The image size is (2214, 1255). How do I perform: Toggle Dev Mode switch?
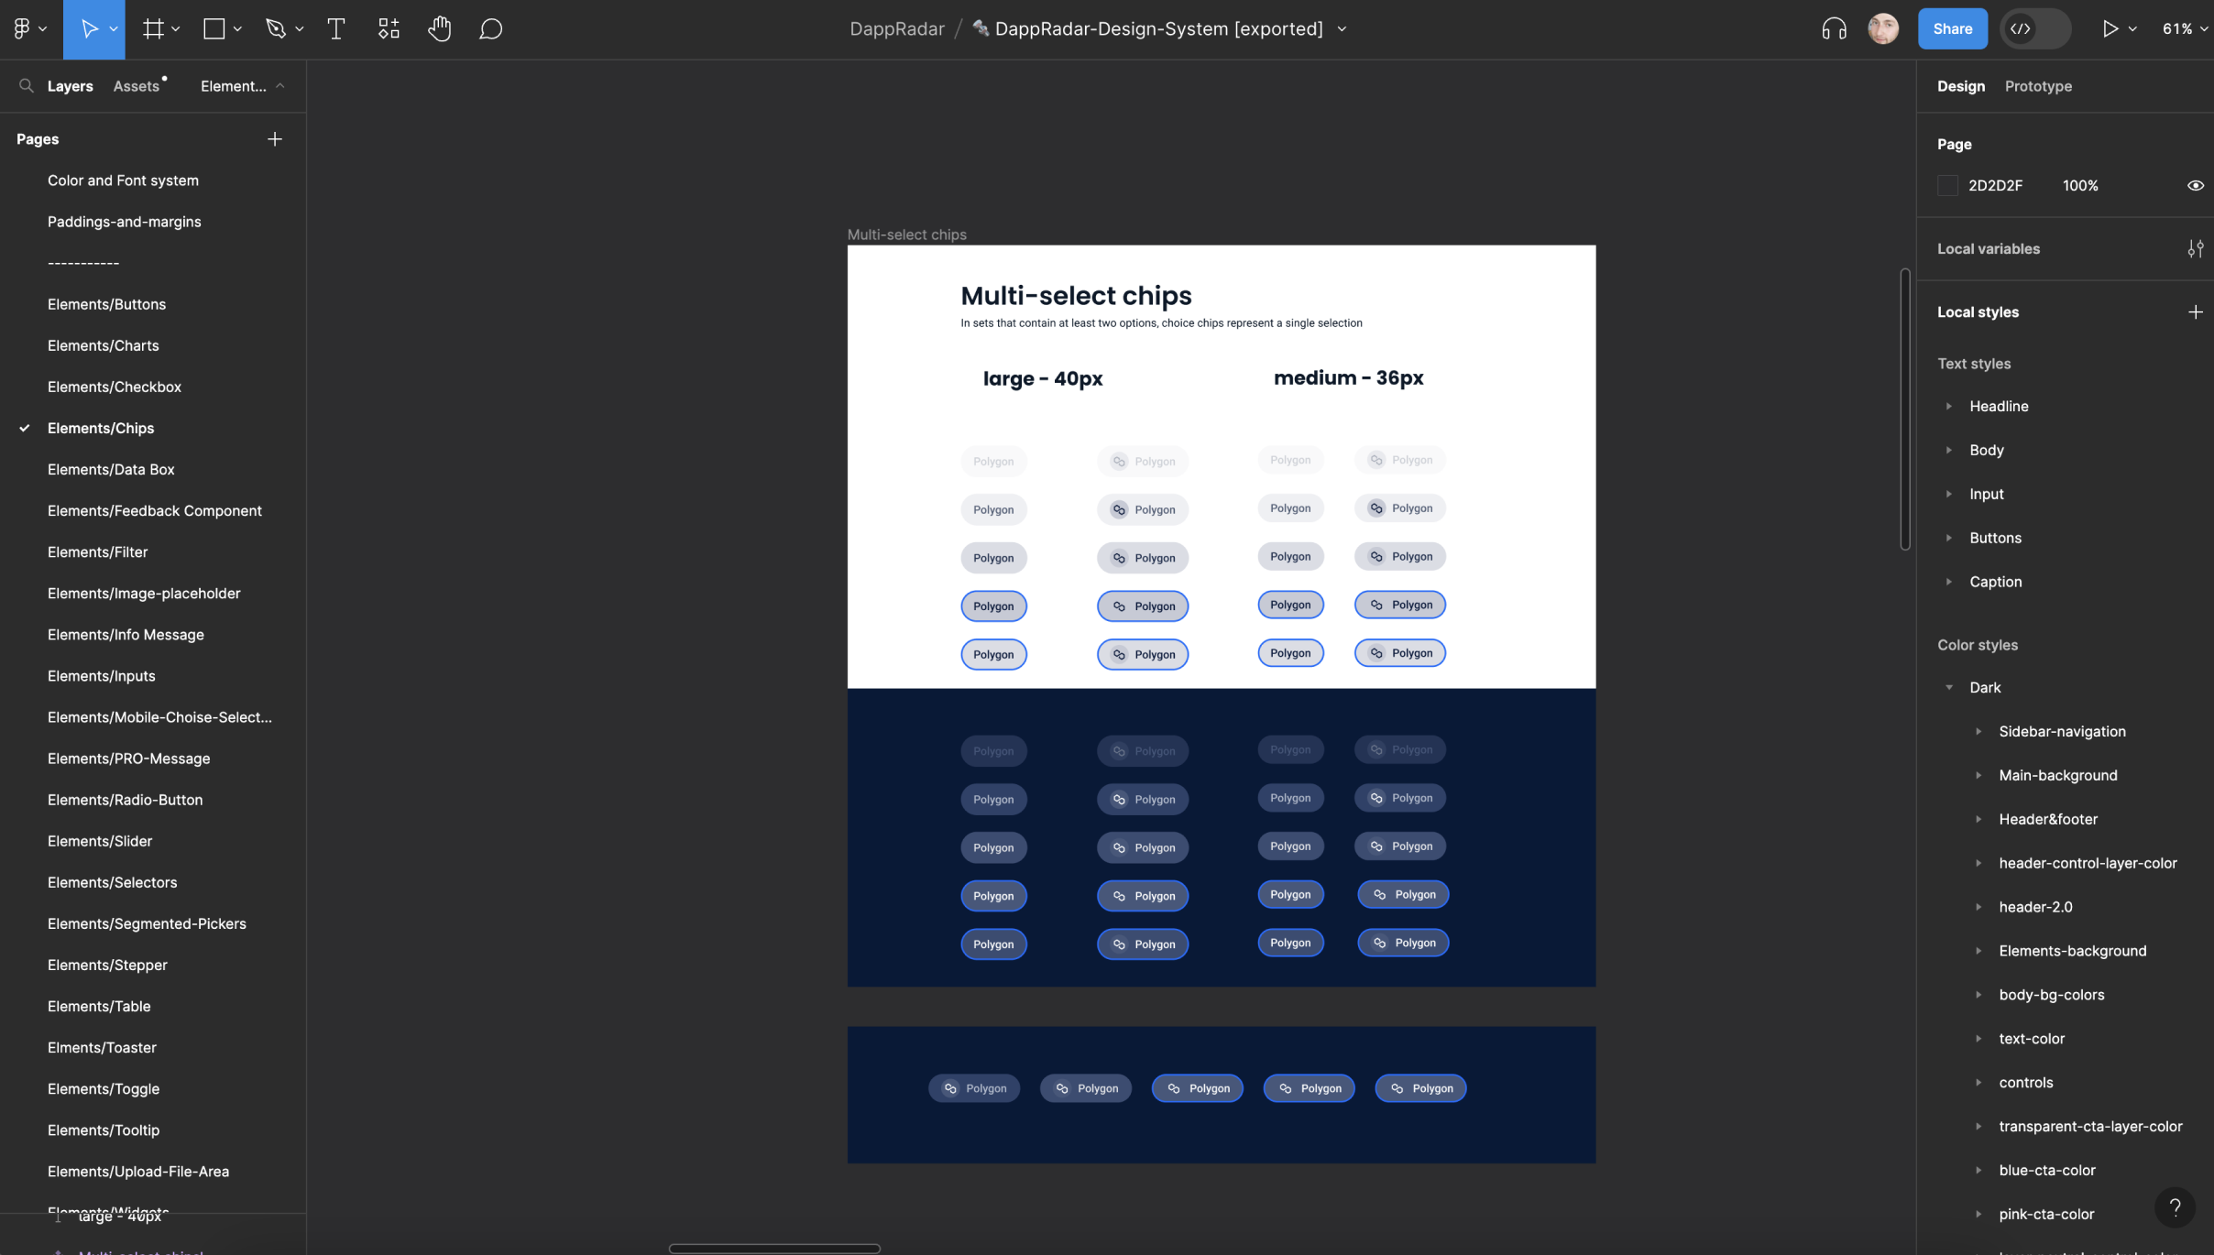point(2035,29)
